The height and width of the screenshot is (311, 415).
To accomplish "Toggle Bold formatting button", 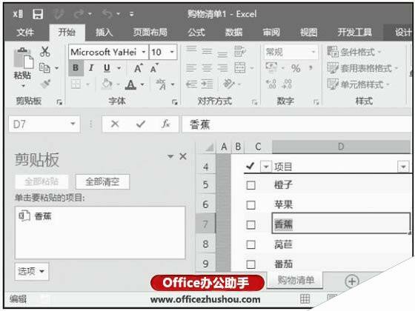I will point(76,67).
